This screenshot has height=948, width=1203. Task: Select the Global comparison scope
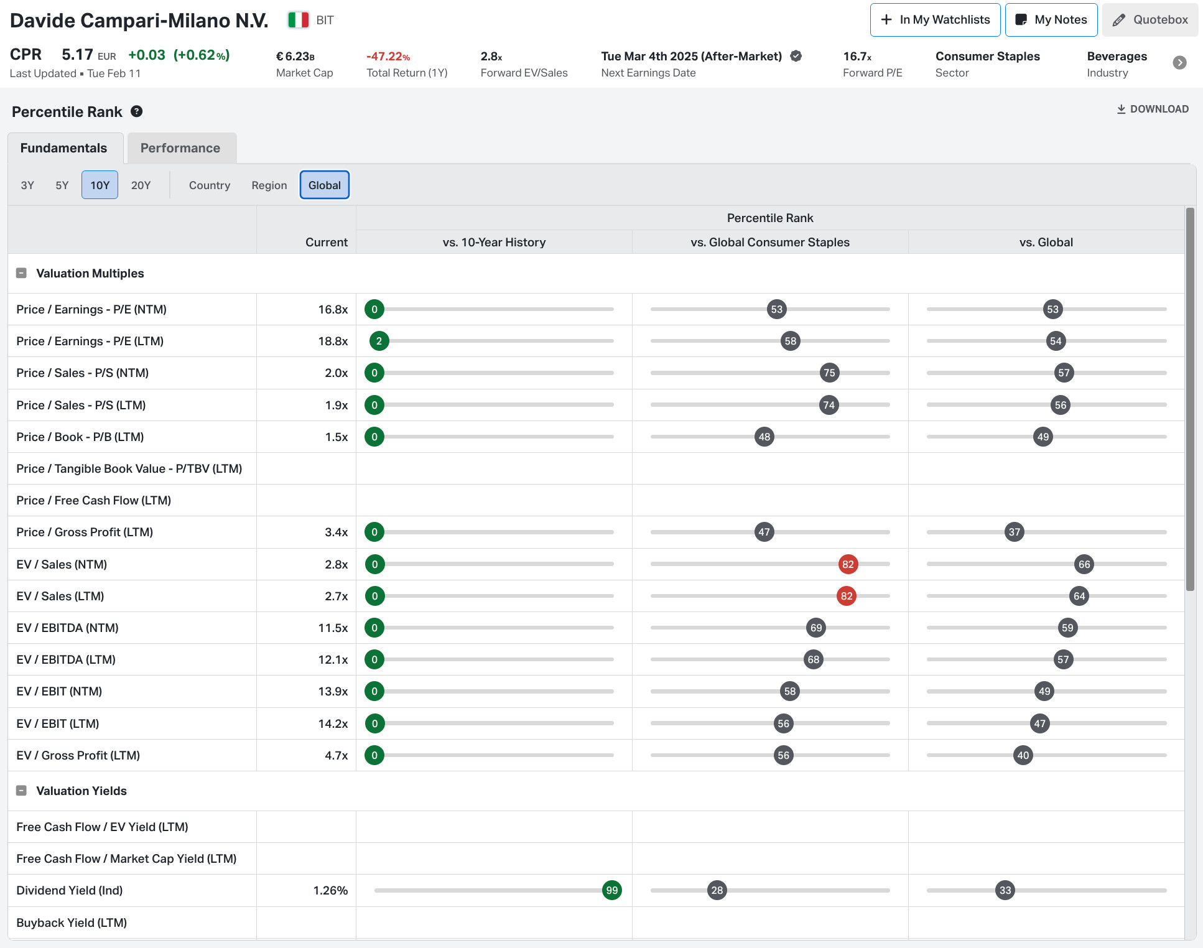(x=325, y=185)
